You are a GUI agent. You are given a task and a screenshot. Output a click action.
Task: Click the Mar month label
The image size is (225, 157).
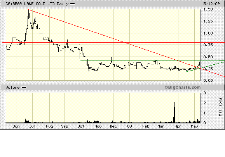[x=161, y=126]
